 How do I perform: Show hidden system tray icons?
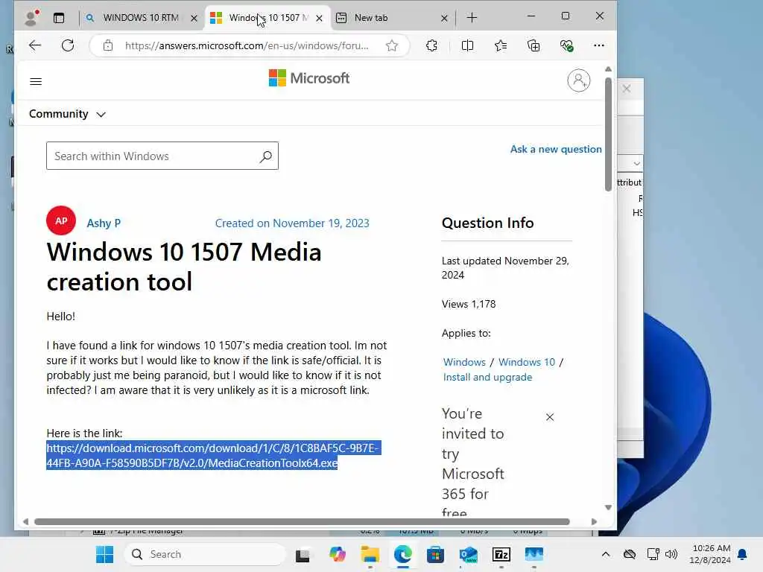(x=605, y=554)
